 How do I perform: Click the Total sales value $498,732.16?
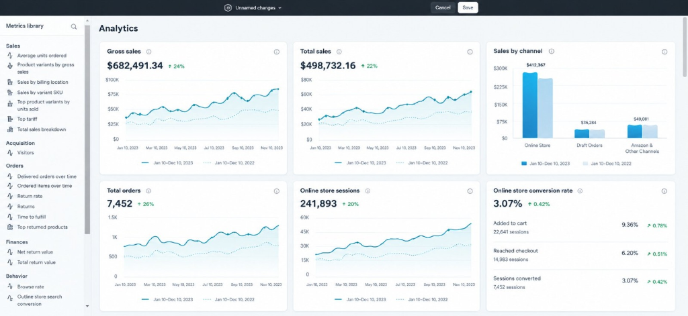328,66
